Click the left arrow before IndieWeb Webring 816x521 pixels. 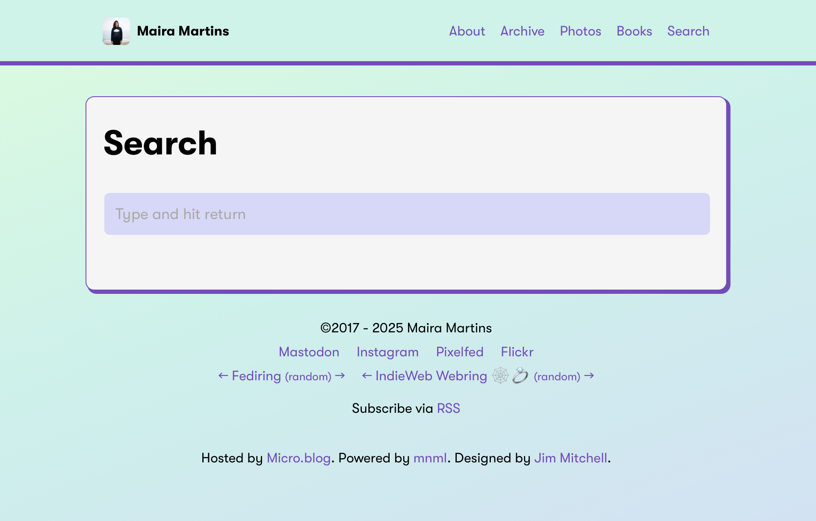(x=367, y=376)
